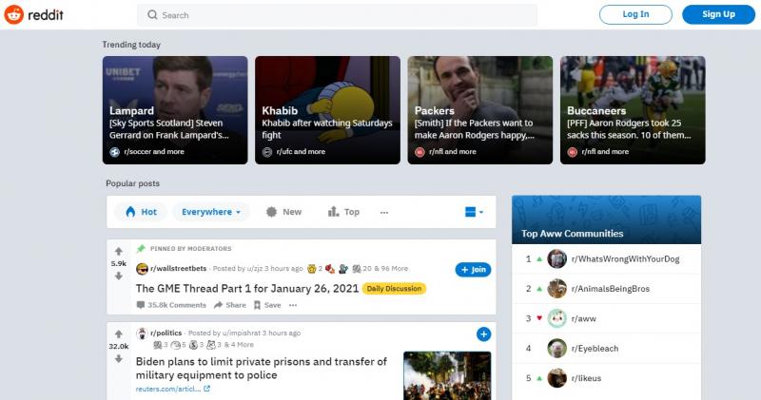Open the r/politics subreddit link
Screen dimensions: 761x400
pyautogui.click(x=166, y=333)
